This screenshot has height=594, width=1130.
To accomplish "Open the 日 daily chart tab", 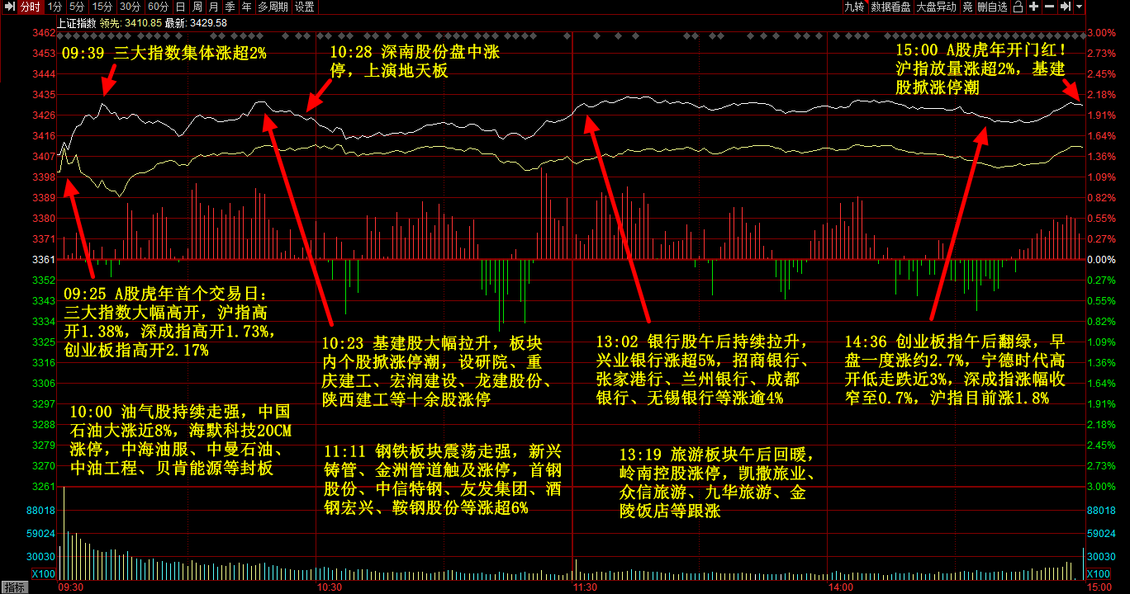I will click(x=180, y=7).
